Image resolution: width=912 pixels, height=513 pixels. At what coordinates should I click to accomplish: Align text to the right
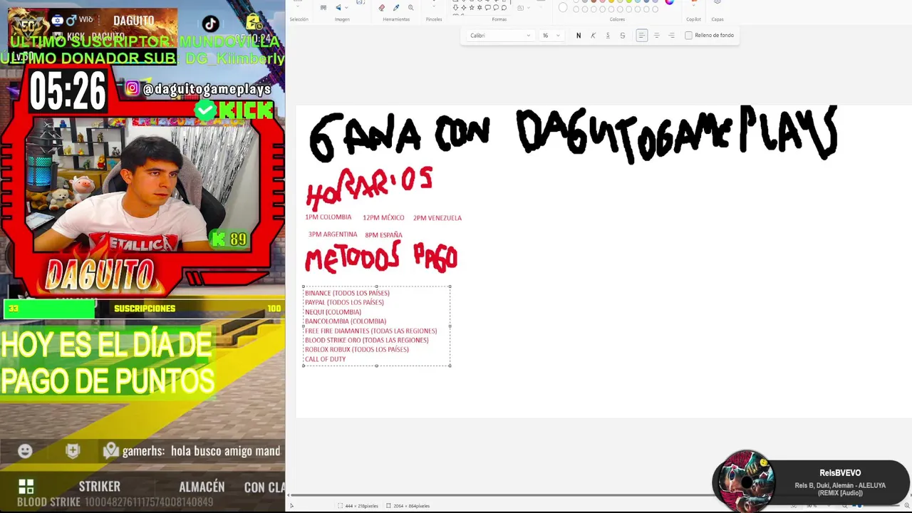coord(671,36)
